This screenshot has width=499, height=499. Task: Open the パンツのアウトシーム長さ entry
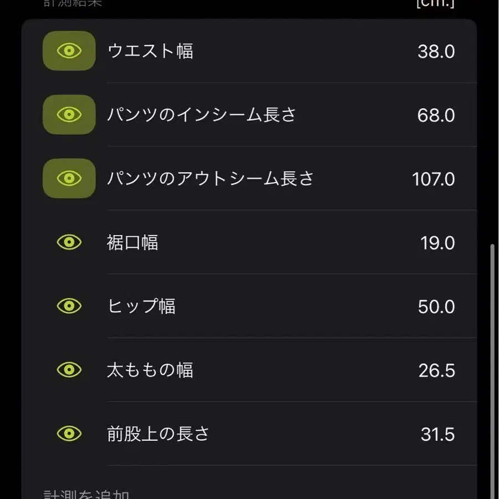click(x=211, y=179)
